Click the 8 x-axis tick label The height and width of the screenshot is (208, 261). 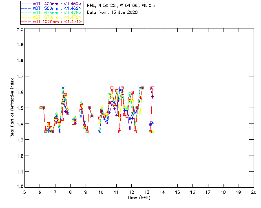[x=70, y=192]
